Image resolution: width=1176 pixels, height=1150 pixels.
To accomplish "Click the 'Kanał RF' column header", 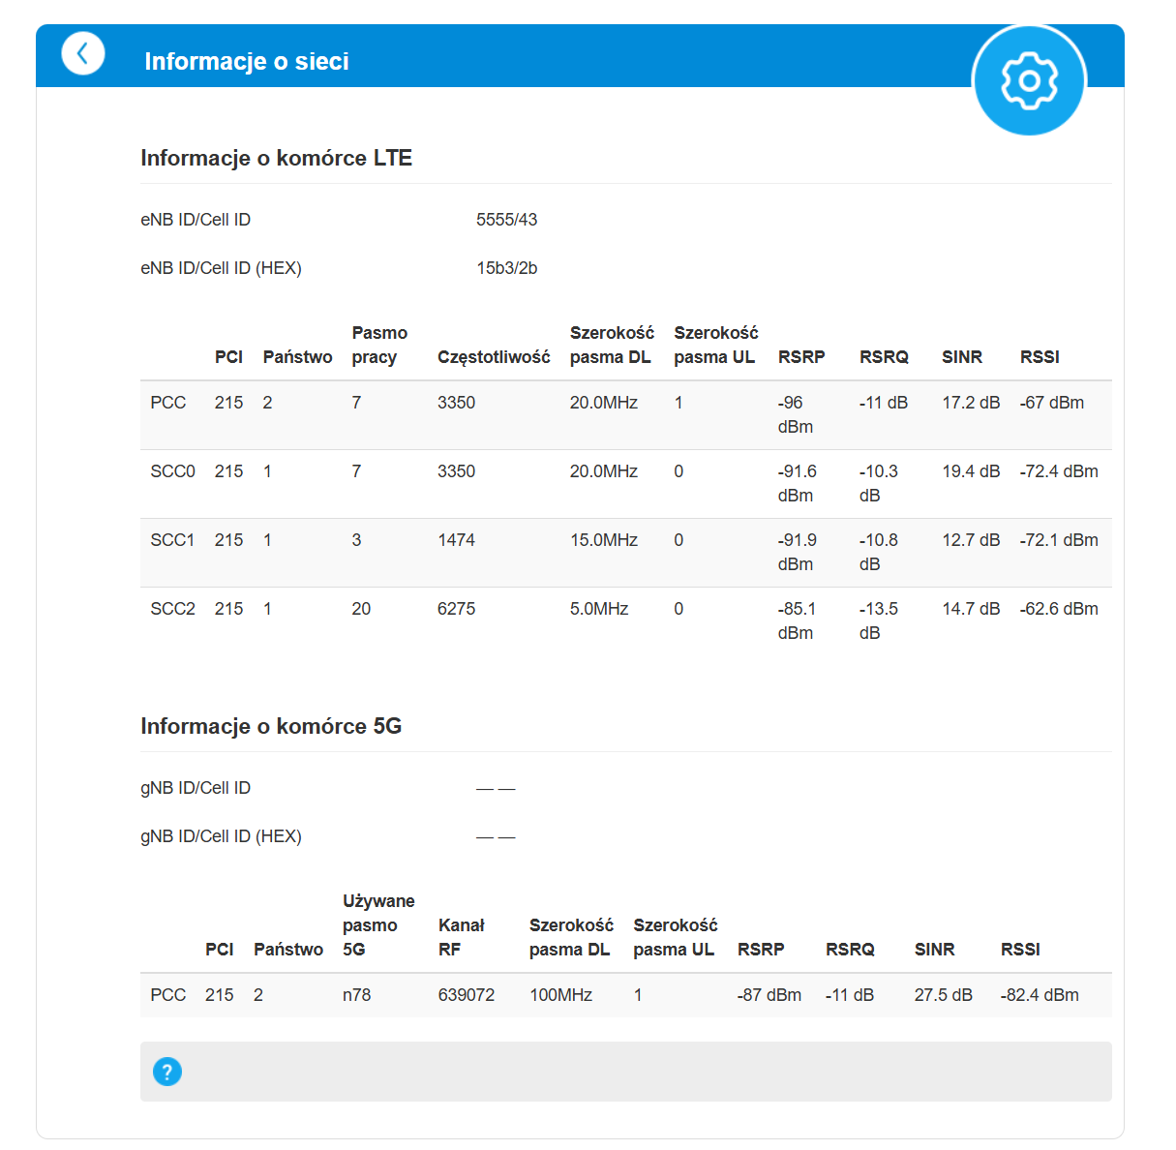I will (x=462, y=937).
